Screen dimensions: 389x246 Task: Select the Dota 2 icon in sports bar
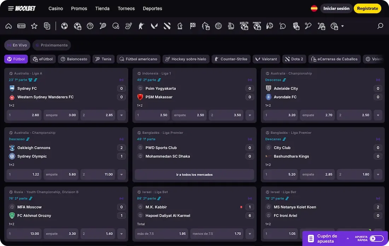coord(167,26)
